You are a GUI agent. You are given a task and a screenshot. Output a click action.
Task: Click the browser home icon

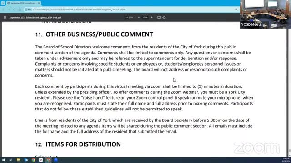[x=20, y=10]
